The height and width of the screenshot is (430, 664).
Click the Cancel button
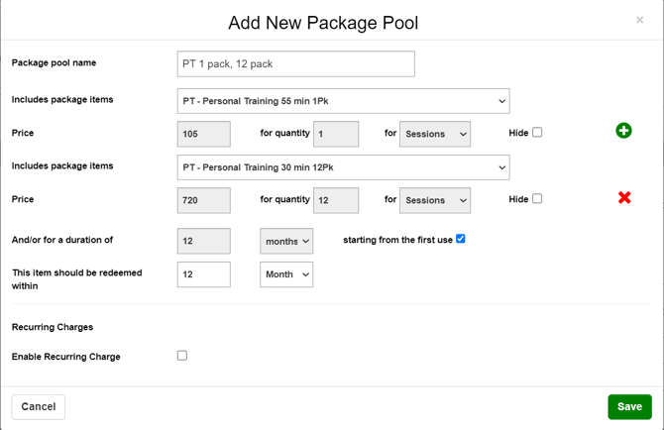38,407
